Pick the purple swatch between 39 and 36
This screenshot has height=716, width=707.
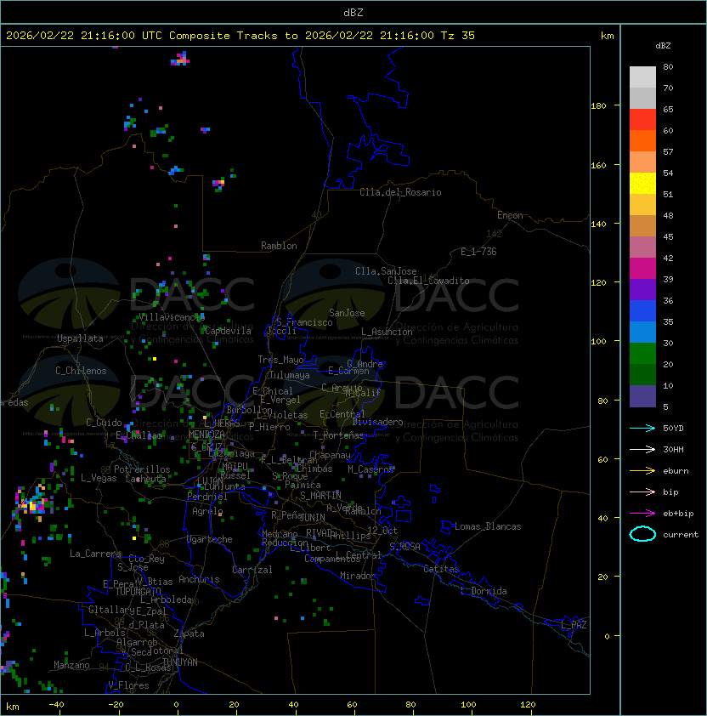pyautogui.click(x=642, y=290)
